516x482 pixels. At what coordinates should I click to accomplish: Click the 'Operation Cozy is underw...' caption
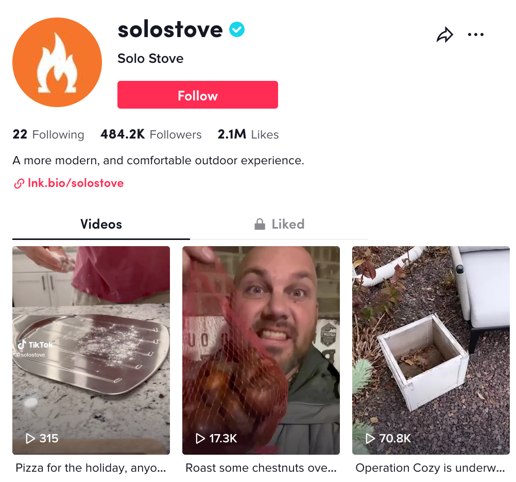coord(431,468)
